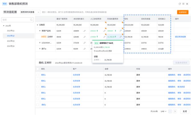191x115 pixels.
Task: Click edit pencil beside 92209
Action: pos(84,49)
